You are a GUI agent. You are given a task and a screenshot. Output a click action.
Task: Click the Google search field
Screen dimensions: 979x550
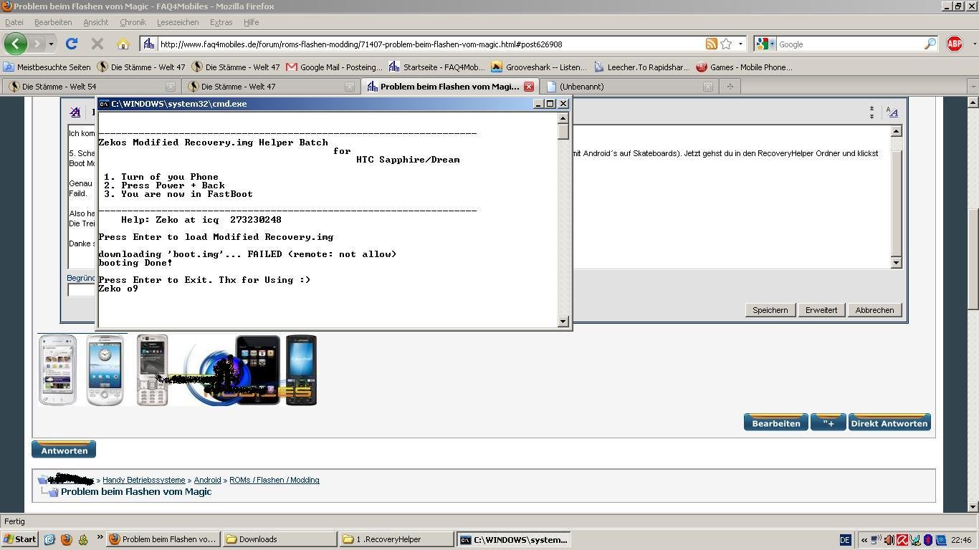[849, 44]
